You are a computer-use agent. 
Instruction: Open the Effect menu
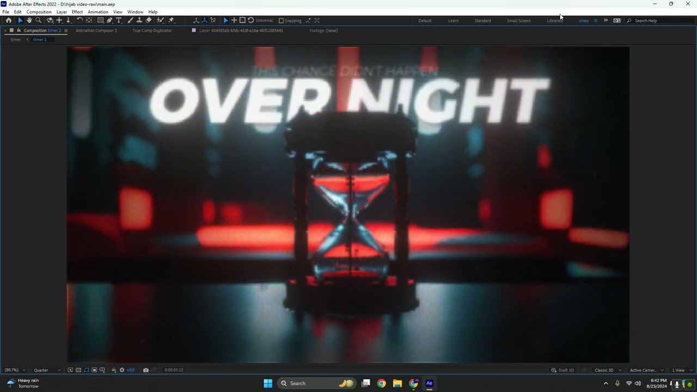(x=77, y=12)
